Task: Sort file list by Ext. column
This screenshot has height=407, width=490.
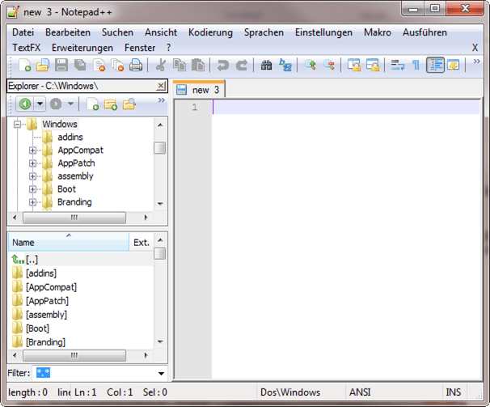Action: click(x=142, y=242)
